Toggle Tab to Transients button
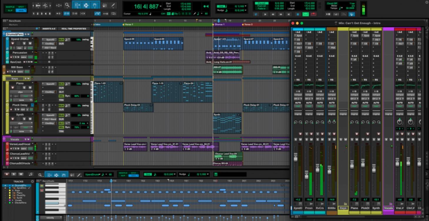This screenshot has width=429, height=221. click(x=59, y=14)
